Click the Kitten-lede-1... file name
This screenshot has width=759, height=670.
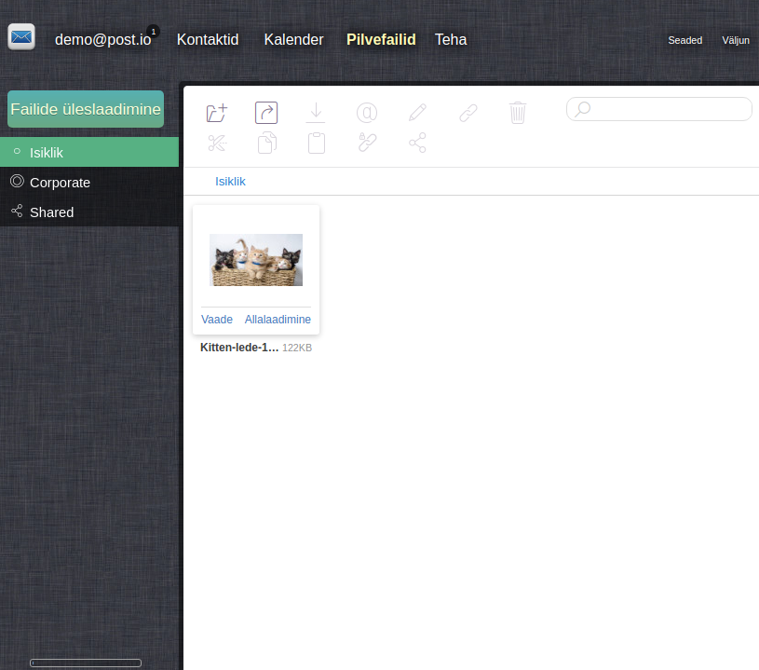(x=239, y=348)
